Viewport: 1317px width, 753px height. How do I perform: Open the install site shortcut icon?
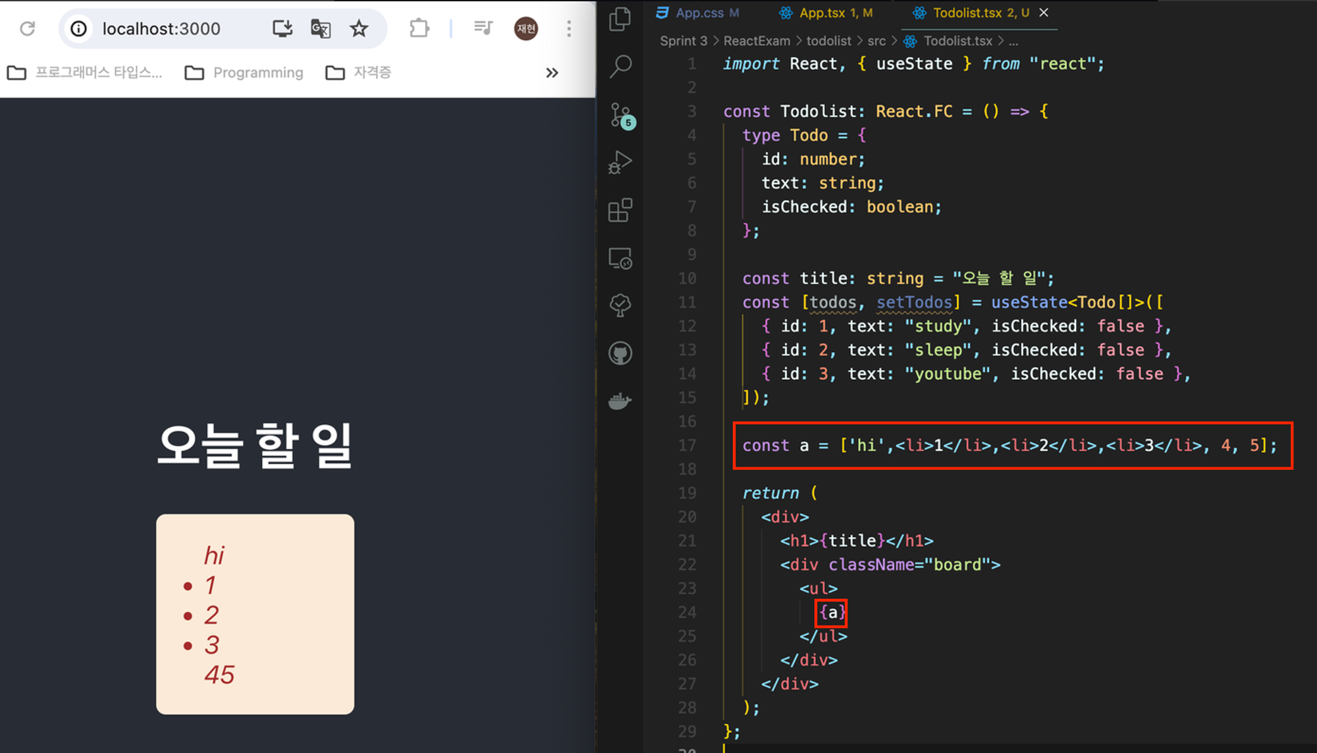coord(282,28)
